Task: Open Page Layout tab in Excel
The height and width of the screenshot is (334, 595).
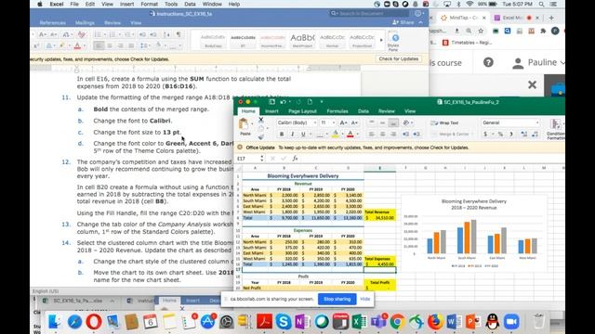Action: (302, 111)
